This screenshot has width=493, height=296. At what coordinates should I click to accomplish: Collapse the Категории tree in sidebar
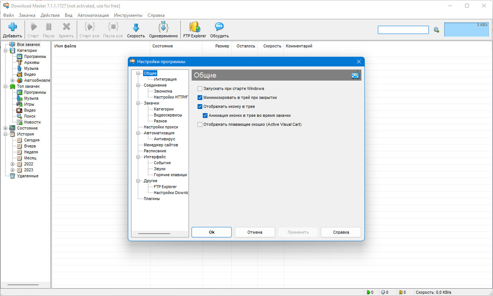(5, 50)
